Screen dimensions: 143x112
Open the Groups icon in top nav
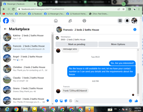pyautogui.click(x=84, y=21)
